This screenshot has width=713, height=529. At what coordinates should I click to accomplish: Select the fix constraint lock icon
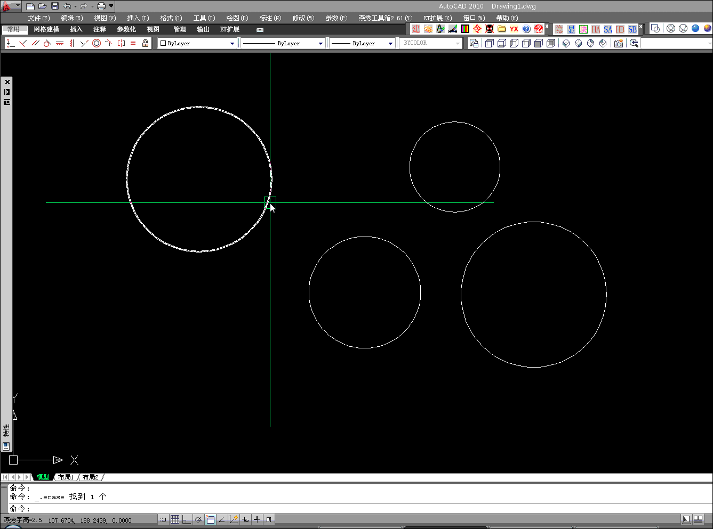coord(146,43)
